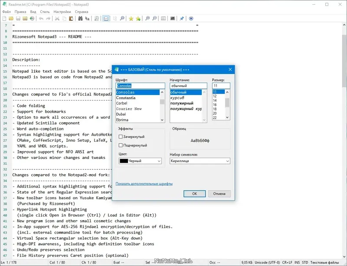
Task: Click the Шрифт text input field
Action: [x=140, y=86]
